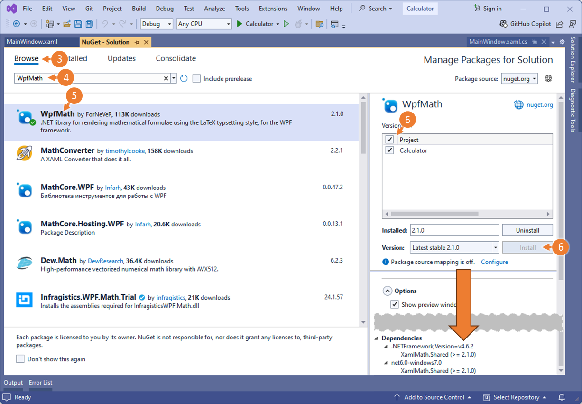Open the Latest stable 2.1.0 version dropdown
582x404 pixels.
pos(454,247)
